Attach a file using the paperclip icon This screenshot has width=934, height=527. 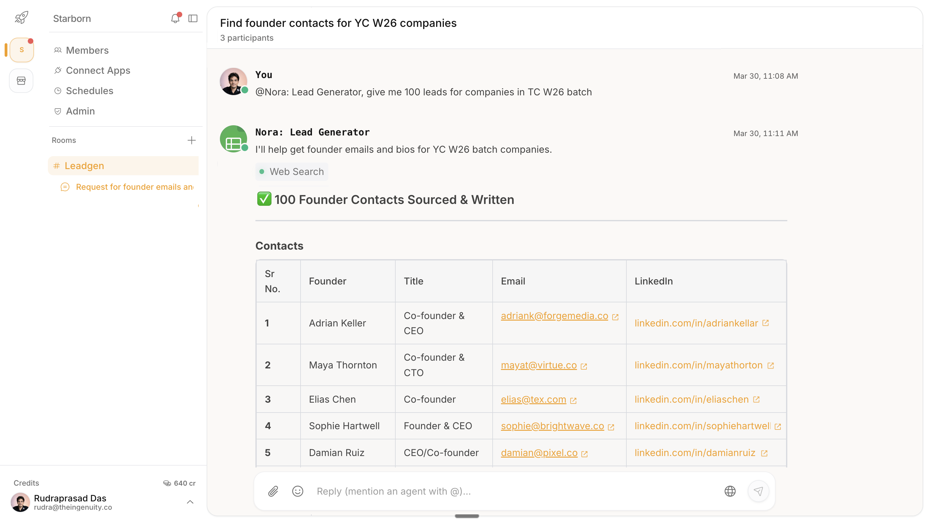(273, 491)
